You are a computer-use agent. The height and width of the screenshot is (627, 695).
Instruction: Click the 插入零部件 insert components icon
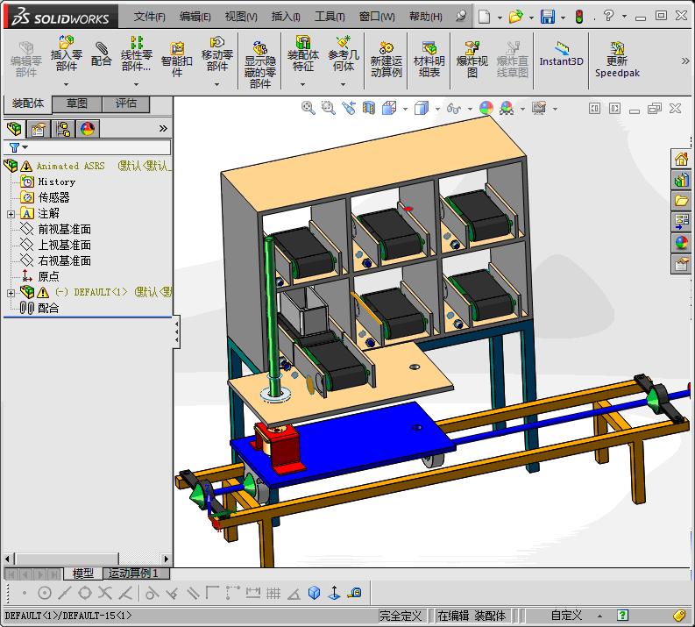(x=66, y=53)
